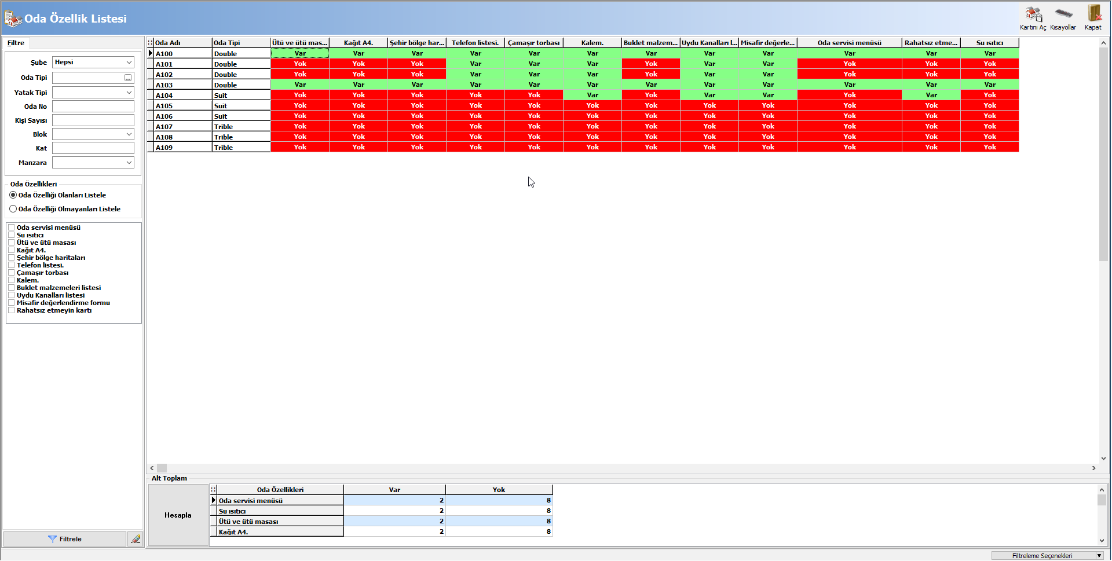Viewport: 1112px width, 561px height.
Task: Open the Kısayollar shortcuts icon
Action: click(1063, 18)
